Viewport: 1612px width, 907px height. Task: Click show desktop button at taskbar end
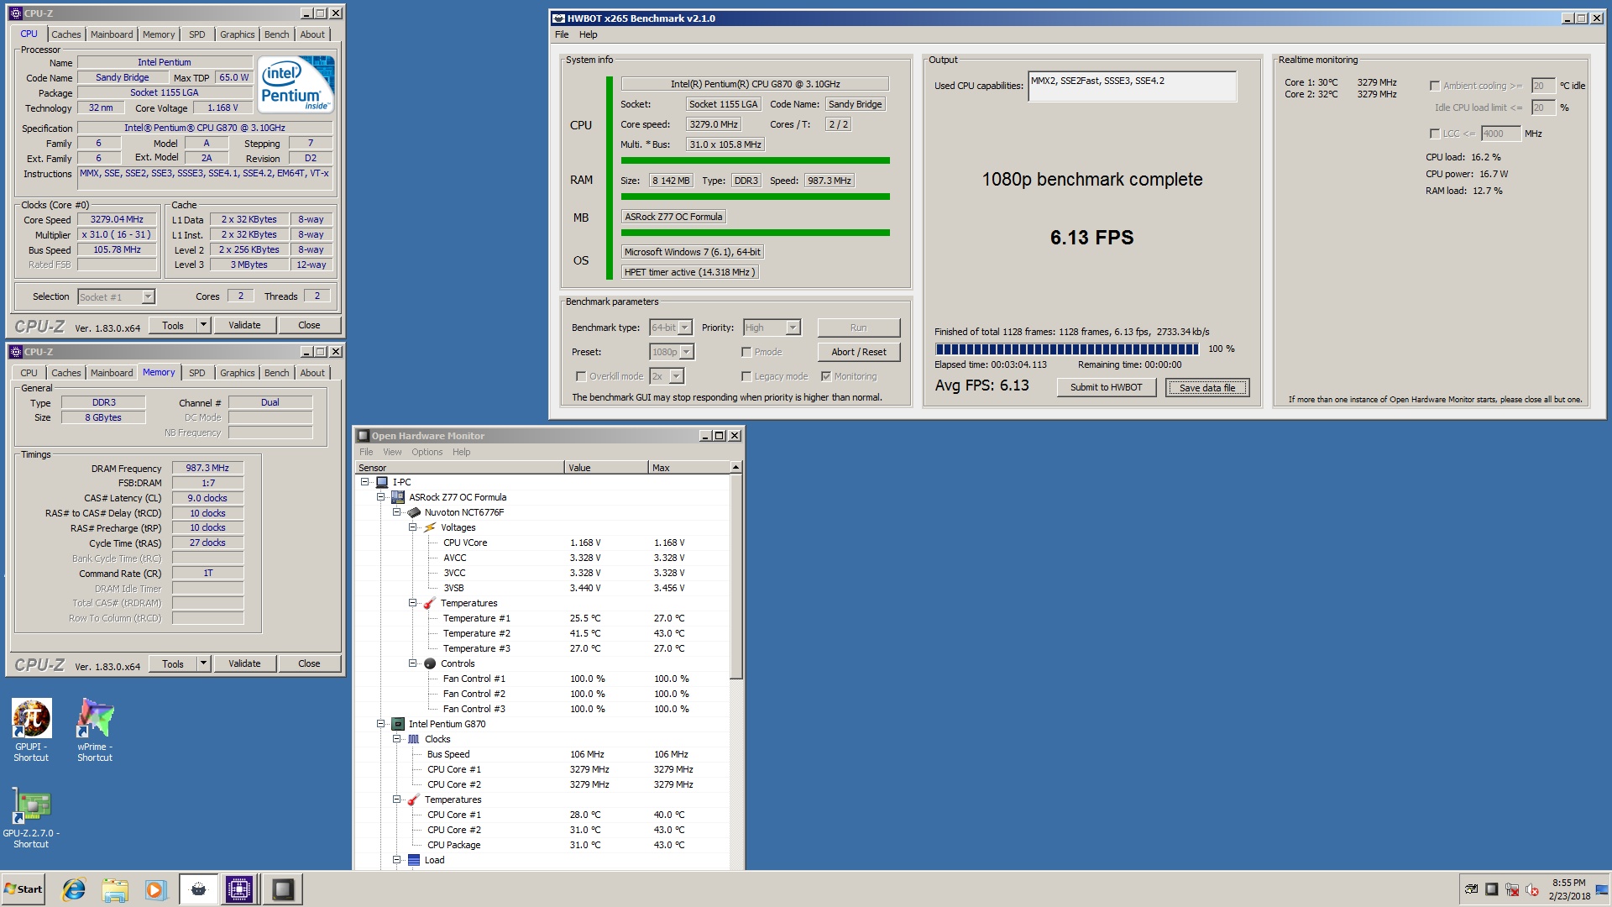pyautogui.click(x=1603, y=889)
